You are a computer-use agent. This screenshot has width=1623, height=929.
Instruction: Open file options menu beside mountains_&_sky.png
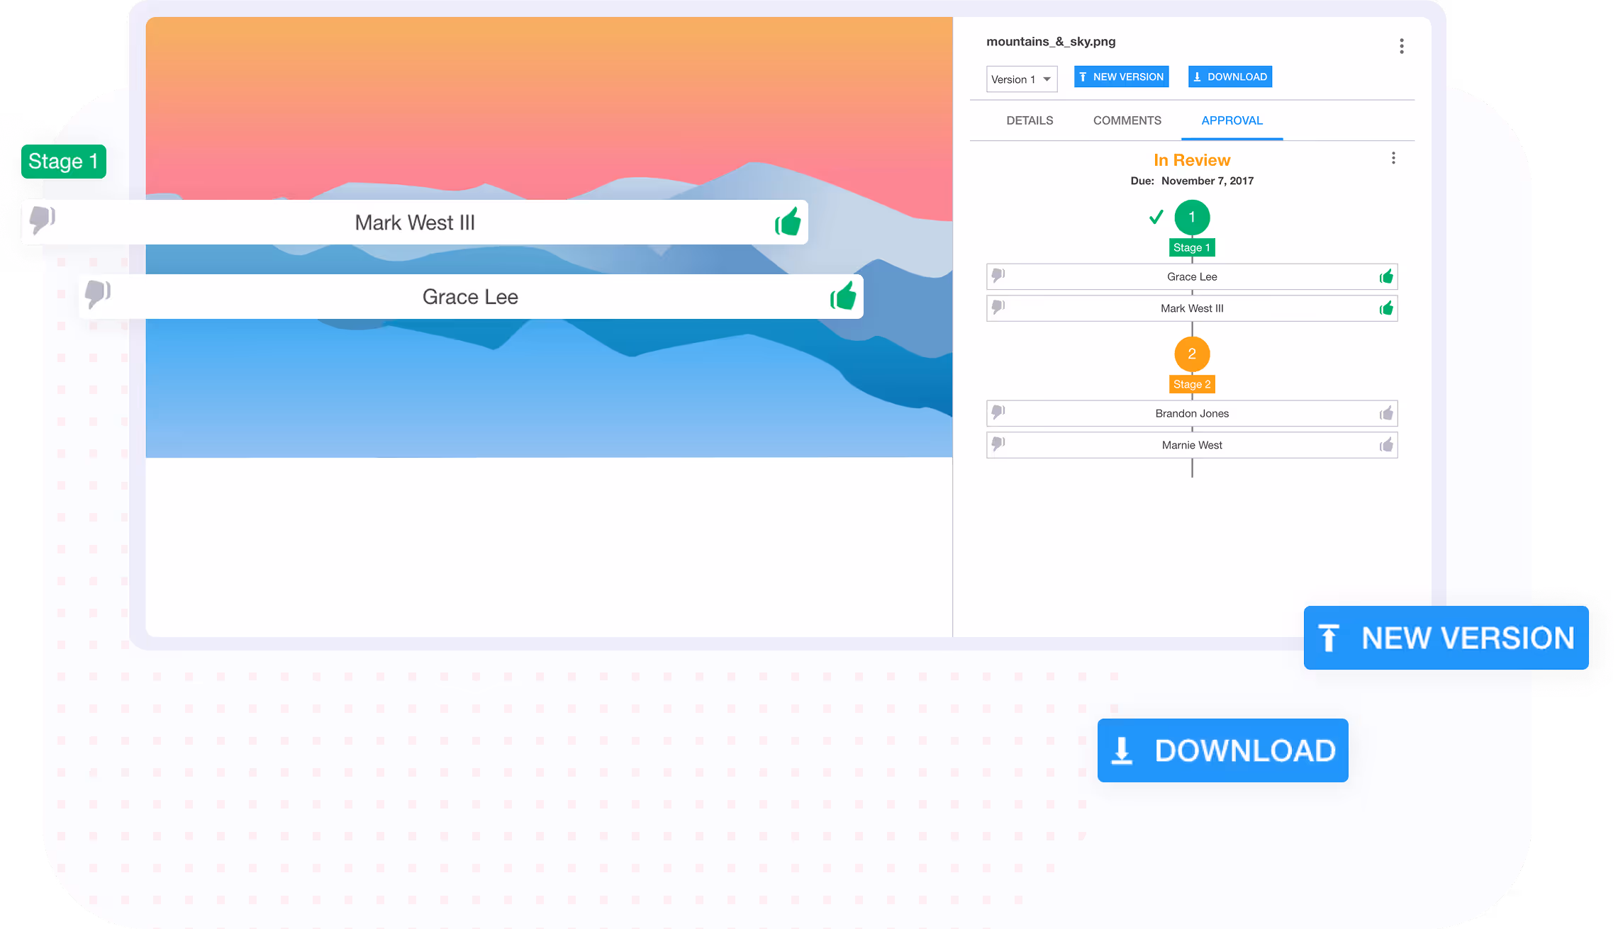[x=1401, y=46]
